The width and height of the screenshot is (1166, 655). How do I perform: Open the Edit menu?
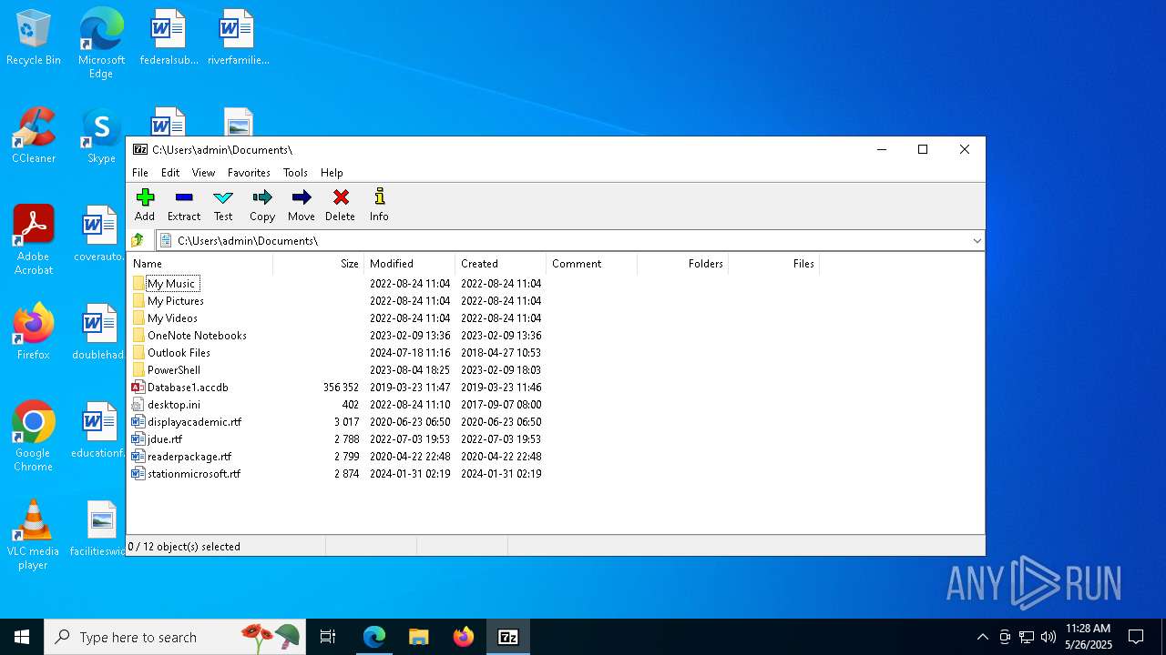tap(170, 173)
